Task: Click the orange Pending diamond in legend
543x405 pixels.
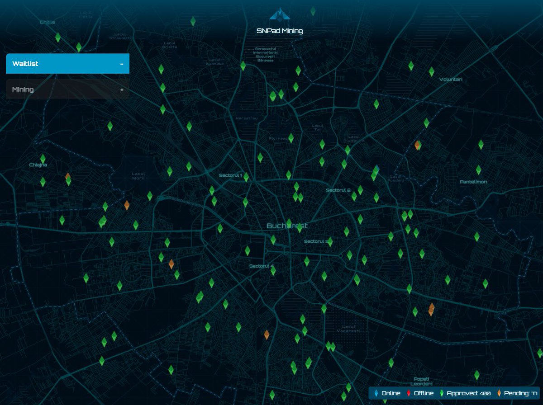Action: click(499, 393)
